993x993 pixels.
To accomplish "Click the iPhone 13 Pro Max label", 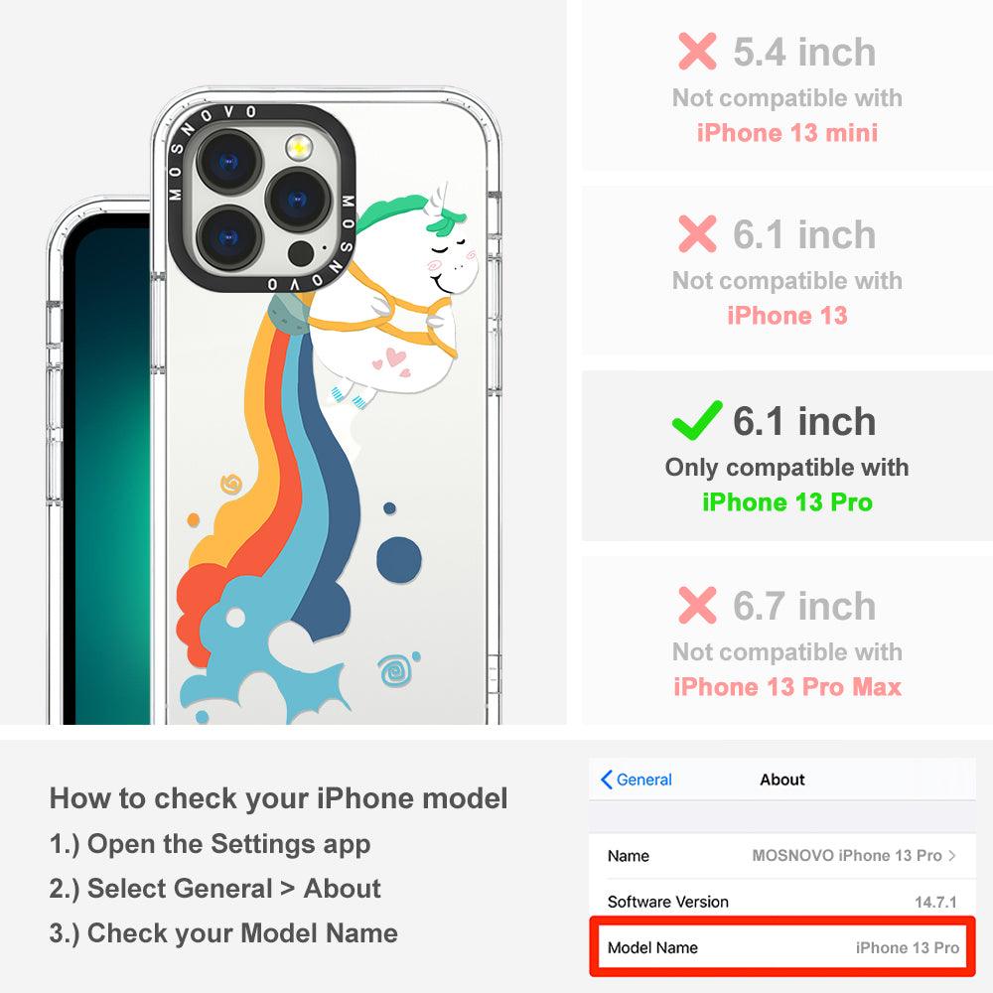I will coord(787,687).
